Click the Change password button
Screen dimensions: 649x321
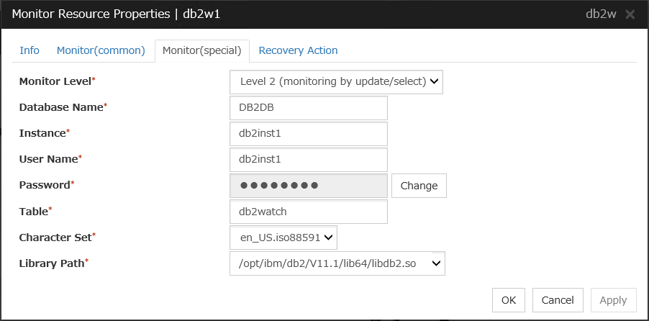(419, 186)
